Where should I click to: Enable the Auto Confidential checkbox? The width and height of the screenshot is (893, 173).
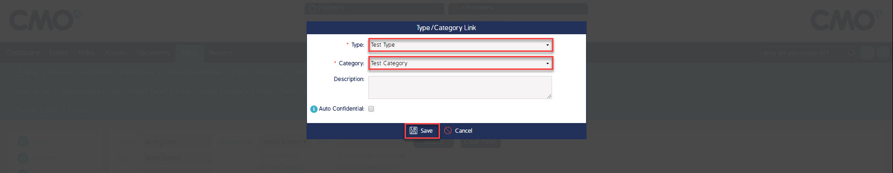[371, 109]
